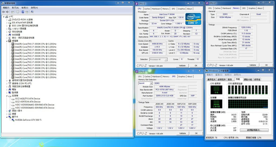Image resolution: width=276 pixels, height=147 pixels.
Task: Click the Core Voltage 1.368 V value
Action: pyautogui.click(x=179, y=24)
